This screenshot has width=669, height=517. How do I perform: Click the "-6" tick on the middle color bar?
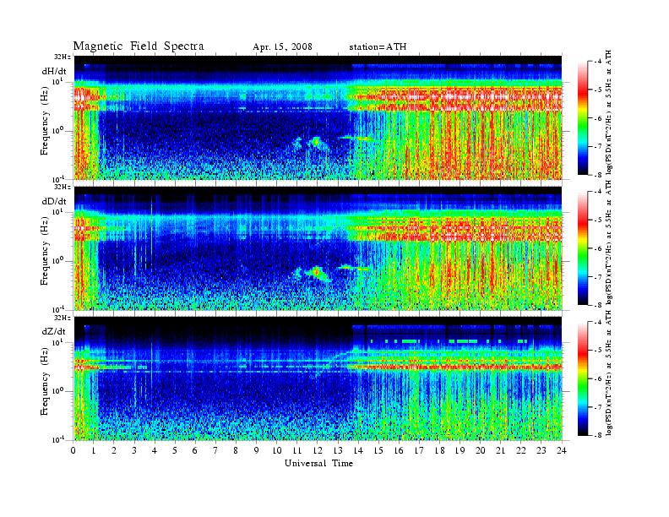coord(598,248)
